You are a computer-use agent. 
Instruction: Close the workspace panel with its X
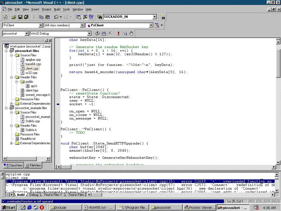click(x=50, y=40)
